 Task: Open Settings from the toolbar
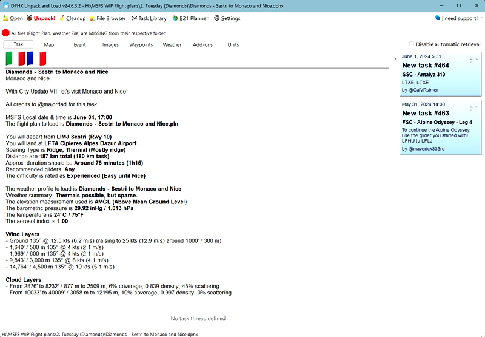point(227,18)
